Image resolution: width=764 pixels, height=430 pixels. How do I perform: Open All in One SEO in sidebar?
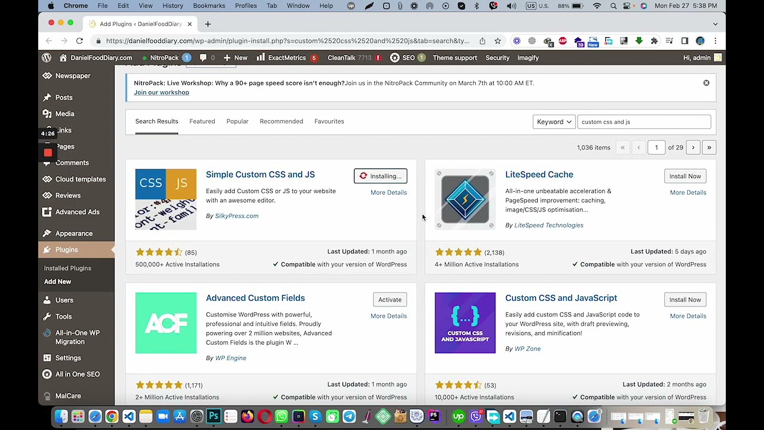(x=78, y=374)
